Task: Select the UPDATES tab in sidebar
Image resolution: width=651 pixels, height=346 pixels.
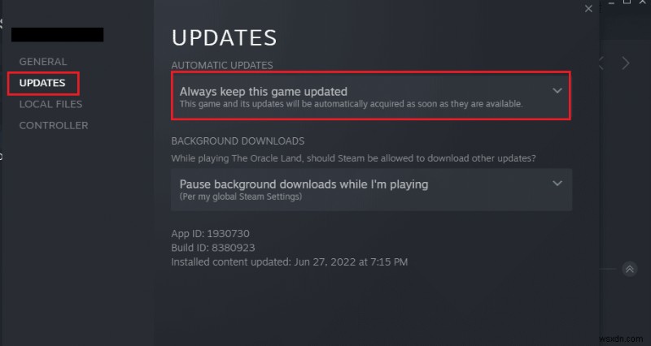Action: [42, 83]
